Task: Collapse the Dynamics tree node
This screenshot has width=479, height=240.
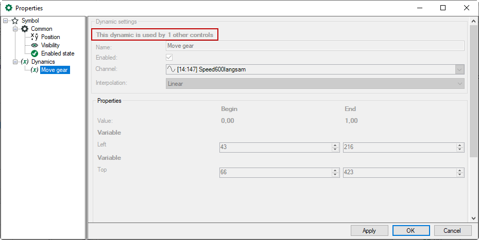Action: (x=15, y=62)
